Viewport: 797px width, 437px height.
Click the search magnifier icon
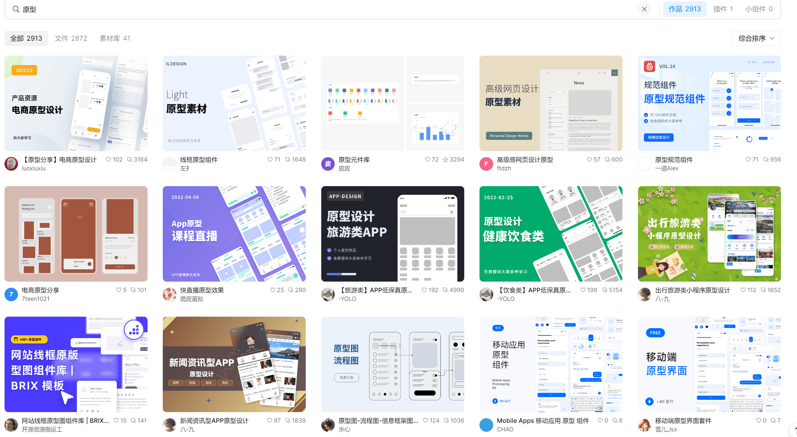point(16,9)
